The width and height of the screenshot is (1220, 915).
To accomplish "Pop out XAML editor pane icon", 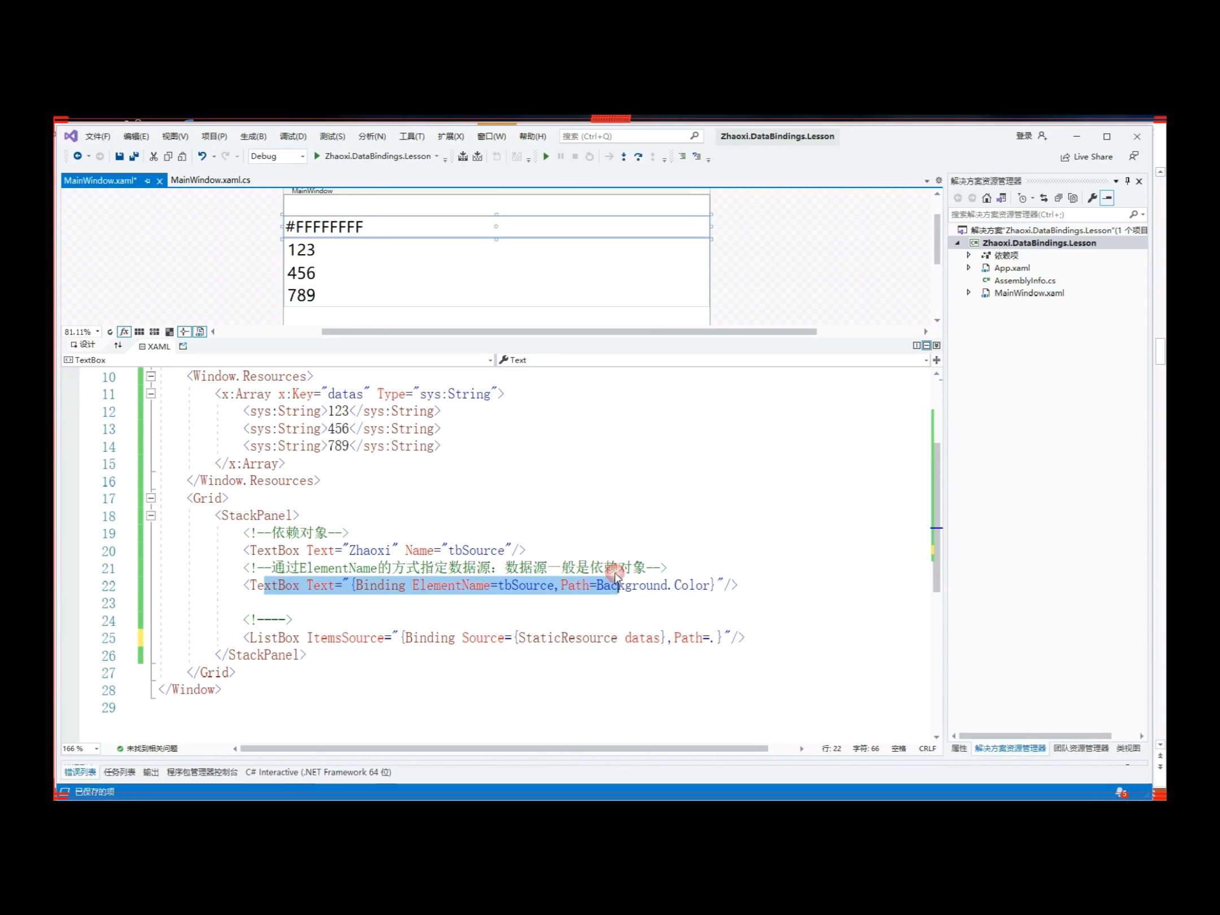I will (x=183, y=346).
